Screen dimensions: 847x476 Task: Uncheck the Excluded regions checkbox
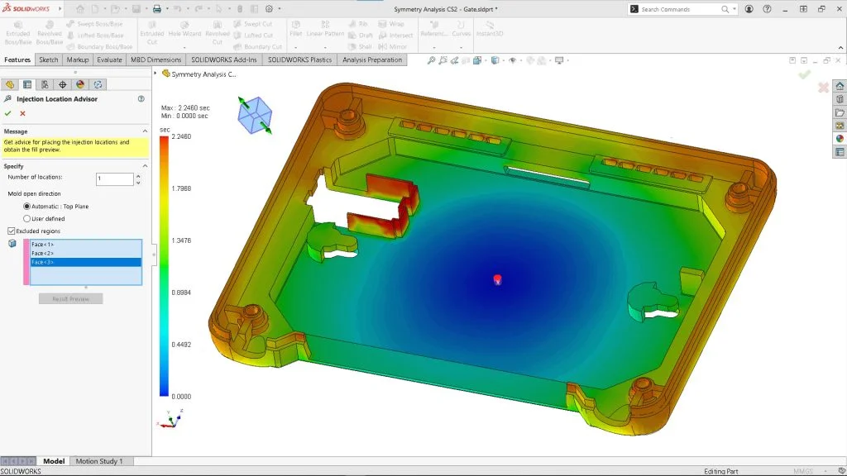(12, 231)
